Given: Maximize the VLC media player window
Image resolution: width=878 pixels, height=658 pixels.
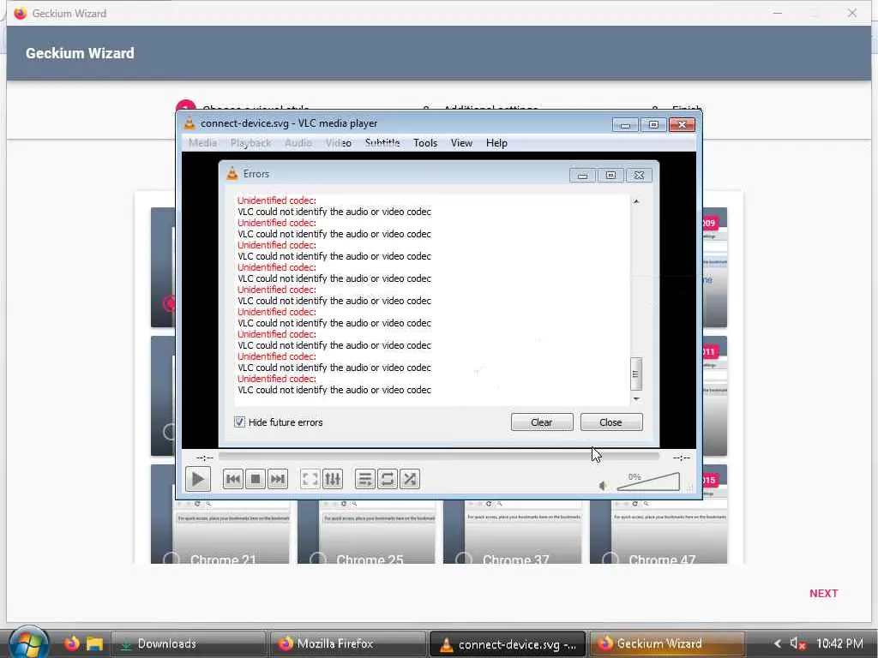Looking at the screenshot, I should pyautogui.click(x=653, y=125).
